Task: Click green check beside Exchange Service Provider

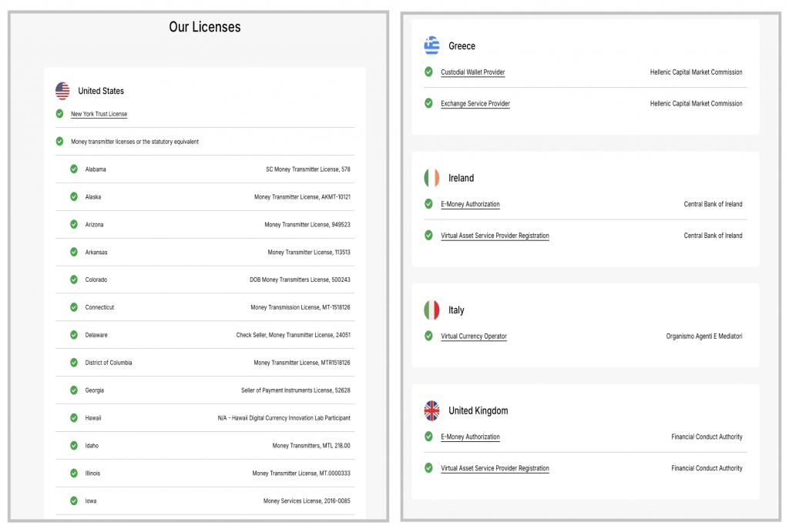Action: [428, 103]
